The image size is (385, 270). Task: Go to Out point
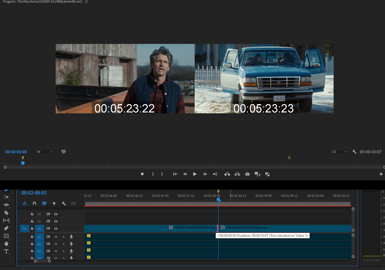click(215, 174)
